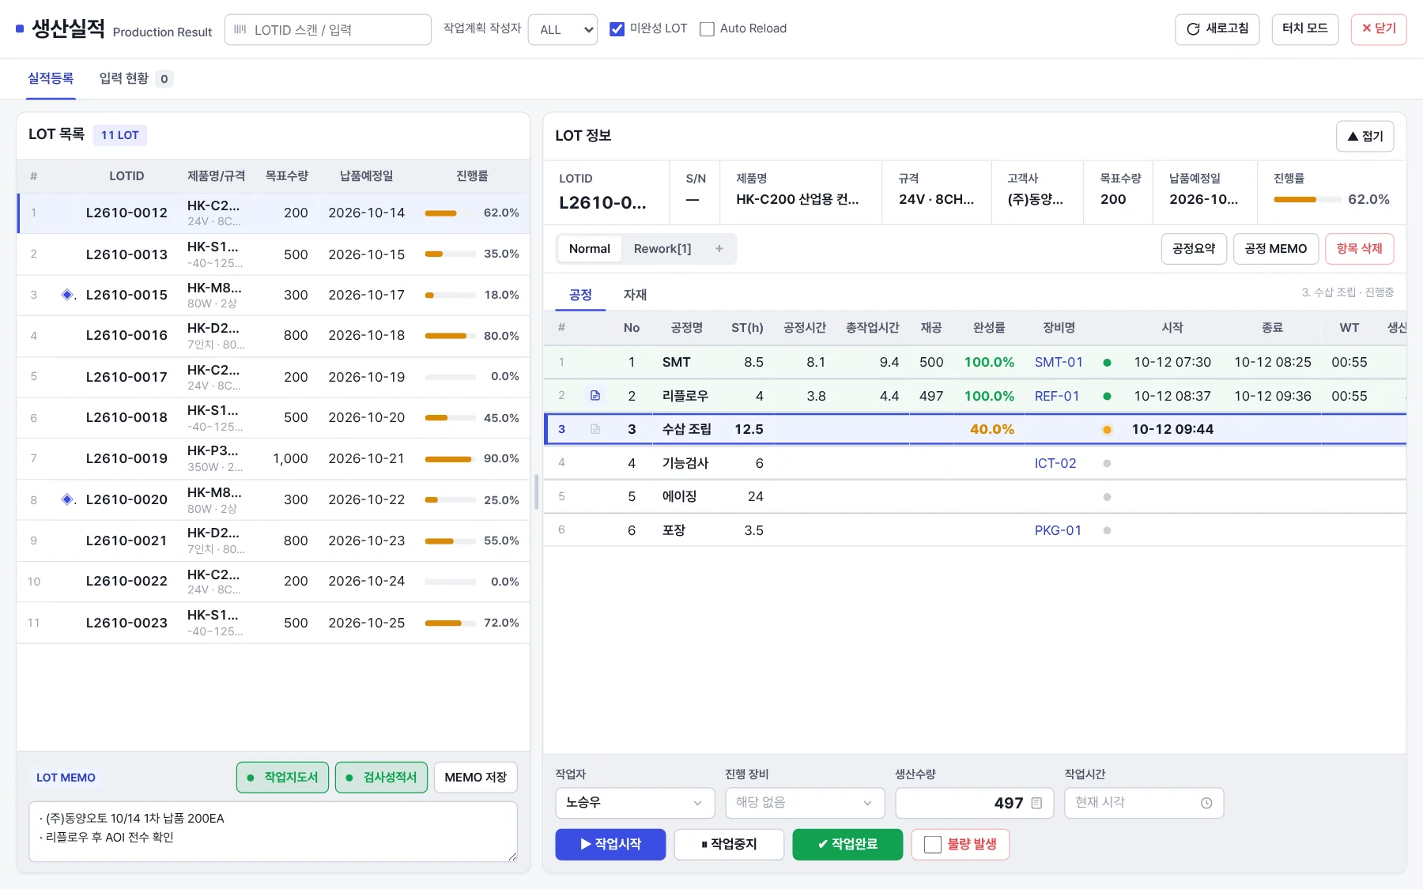1423x889 pixels.
Task: Click the memo icon on 수삽 조립 row
Action: [x=595, y=429]
